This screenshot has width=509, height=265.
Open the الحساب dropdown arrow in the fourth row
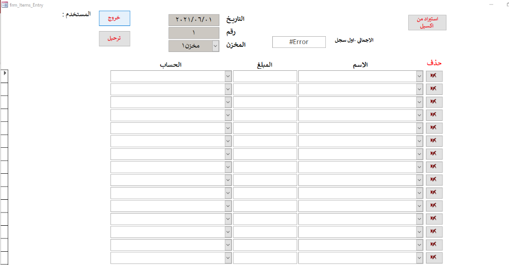pyautogui.click(x=228, y=116)
